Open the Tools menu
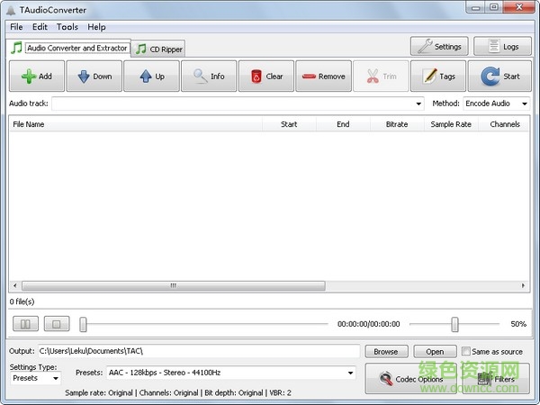The image size is (540, 405). 67,27
